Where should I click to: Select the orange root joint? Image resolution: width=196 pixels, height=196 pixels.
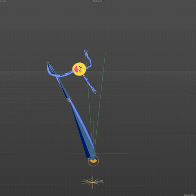93,161
